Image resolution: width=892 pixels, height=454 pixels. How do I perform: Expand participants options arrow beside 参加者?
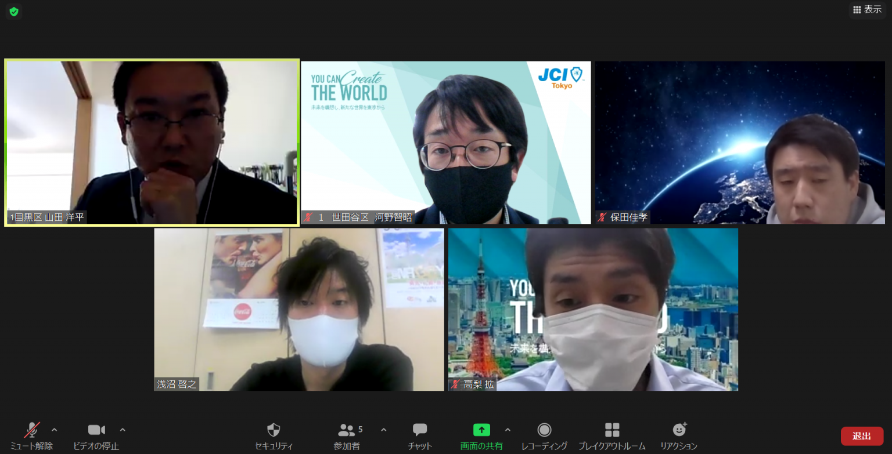[383, 430]
